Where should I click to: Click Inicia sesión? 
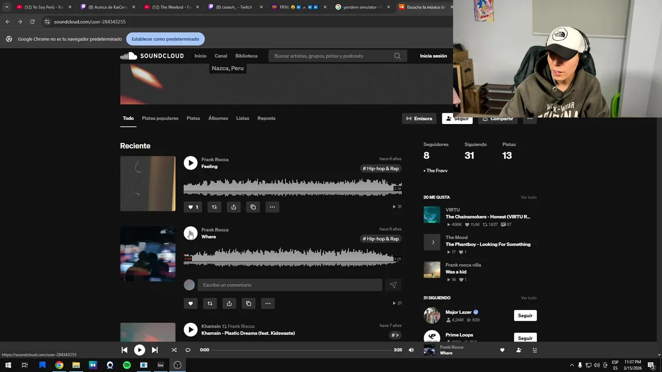pos(433,56)
